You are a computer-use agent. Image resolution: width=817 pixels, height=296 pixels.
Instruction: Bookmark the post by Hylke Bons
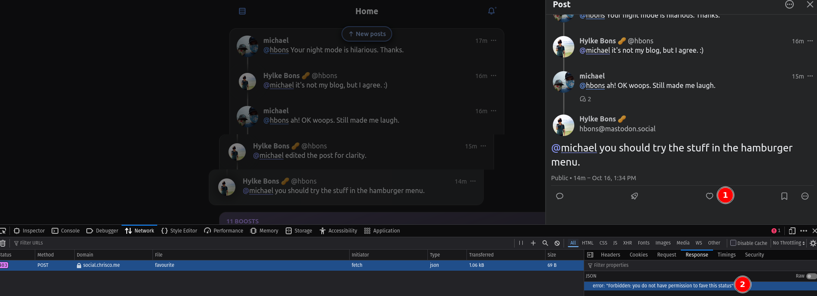tap(784, 196)
